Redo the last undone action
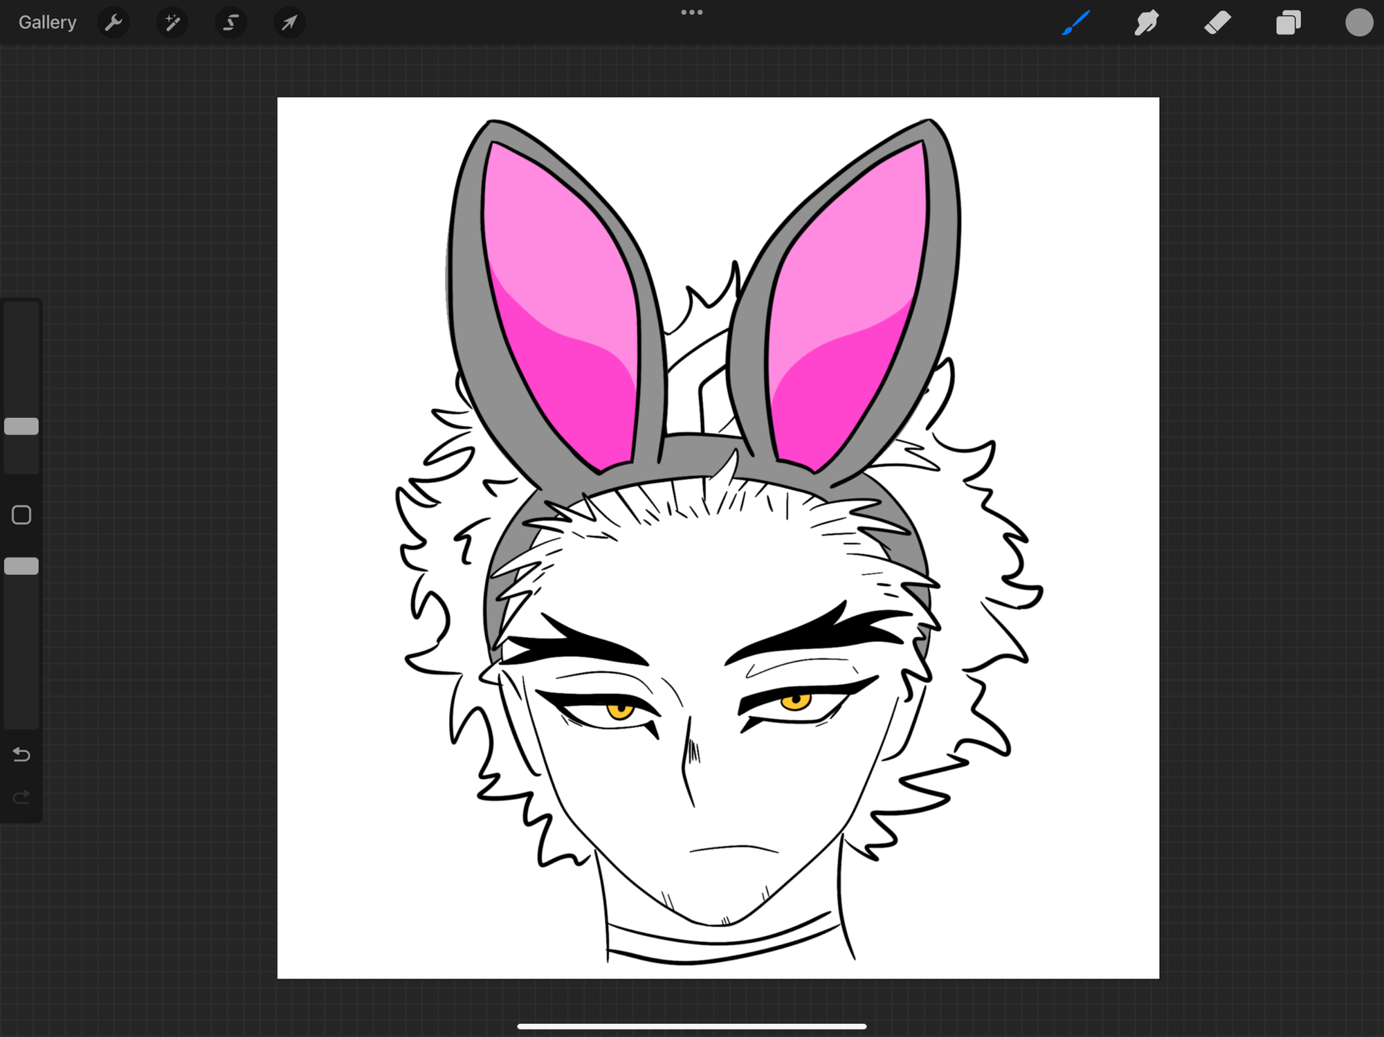Image resolution: width=1384 pixels, height=1037 pixels. tap(21, 798)
